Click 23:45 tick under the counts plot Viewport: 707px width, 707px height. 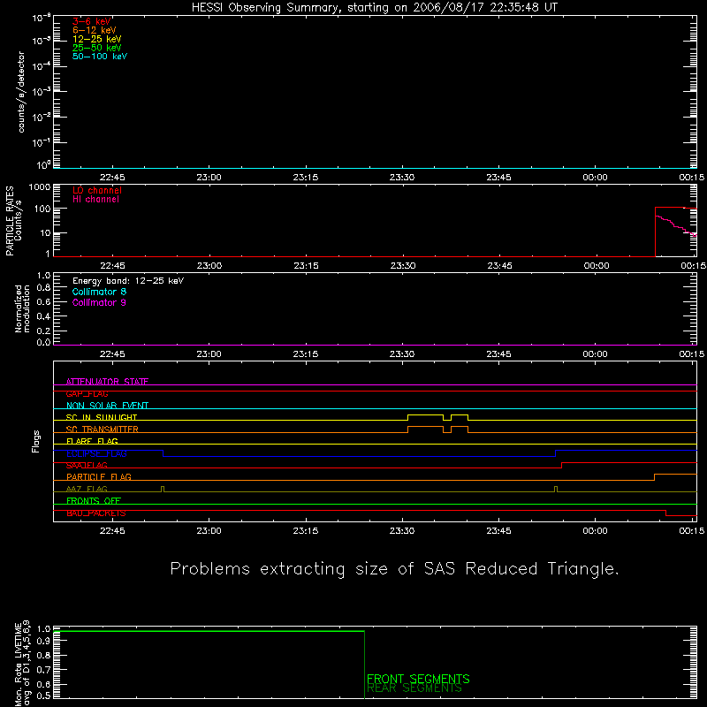(x=498, y=178)
